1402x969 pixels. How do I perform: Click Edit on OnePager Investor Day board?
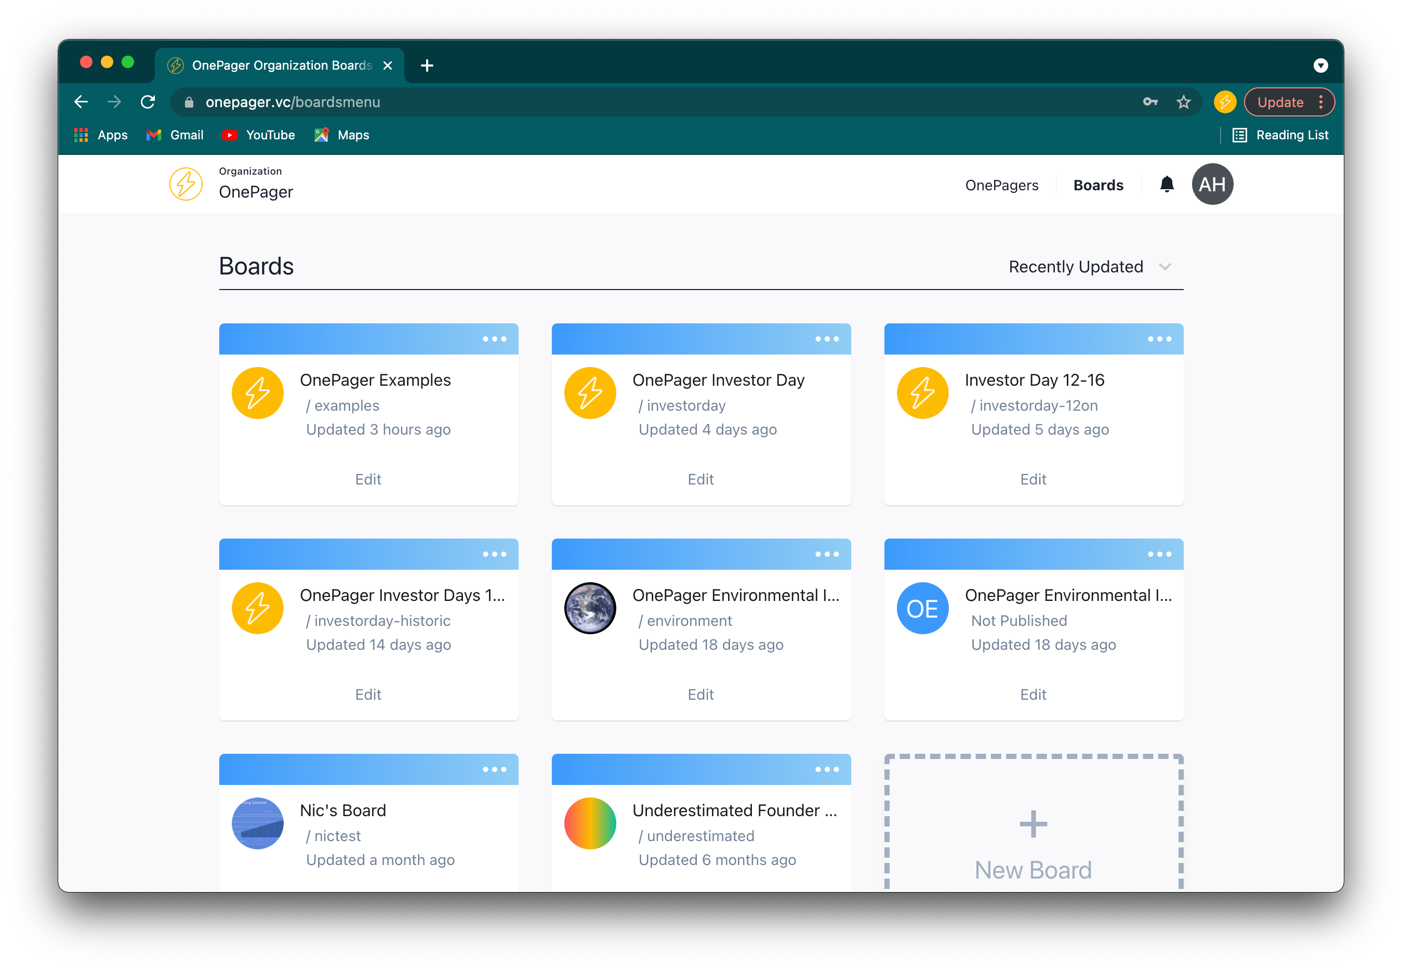pos(700,479)
